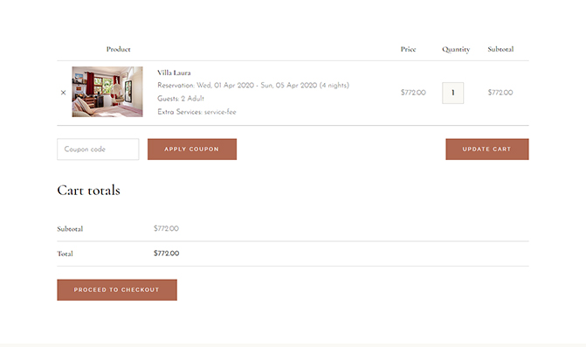Click the Product column header

click(x=119, y=49)
